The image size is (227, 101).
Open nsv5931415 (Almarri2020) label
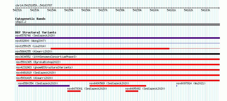34,78
